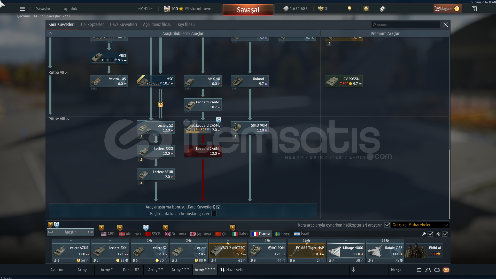Focus the Arama search field
This screenshot has width=496, height=279.
coord(406,25)
